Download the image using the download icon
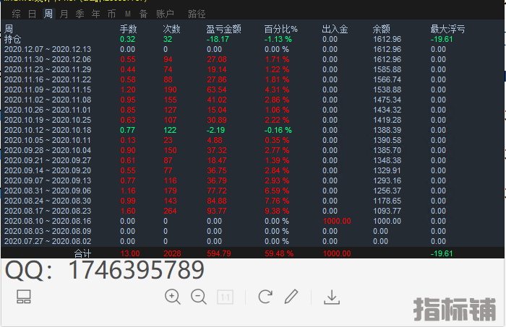This screenshot has width=506, height=327. 332,297
